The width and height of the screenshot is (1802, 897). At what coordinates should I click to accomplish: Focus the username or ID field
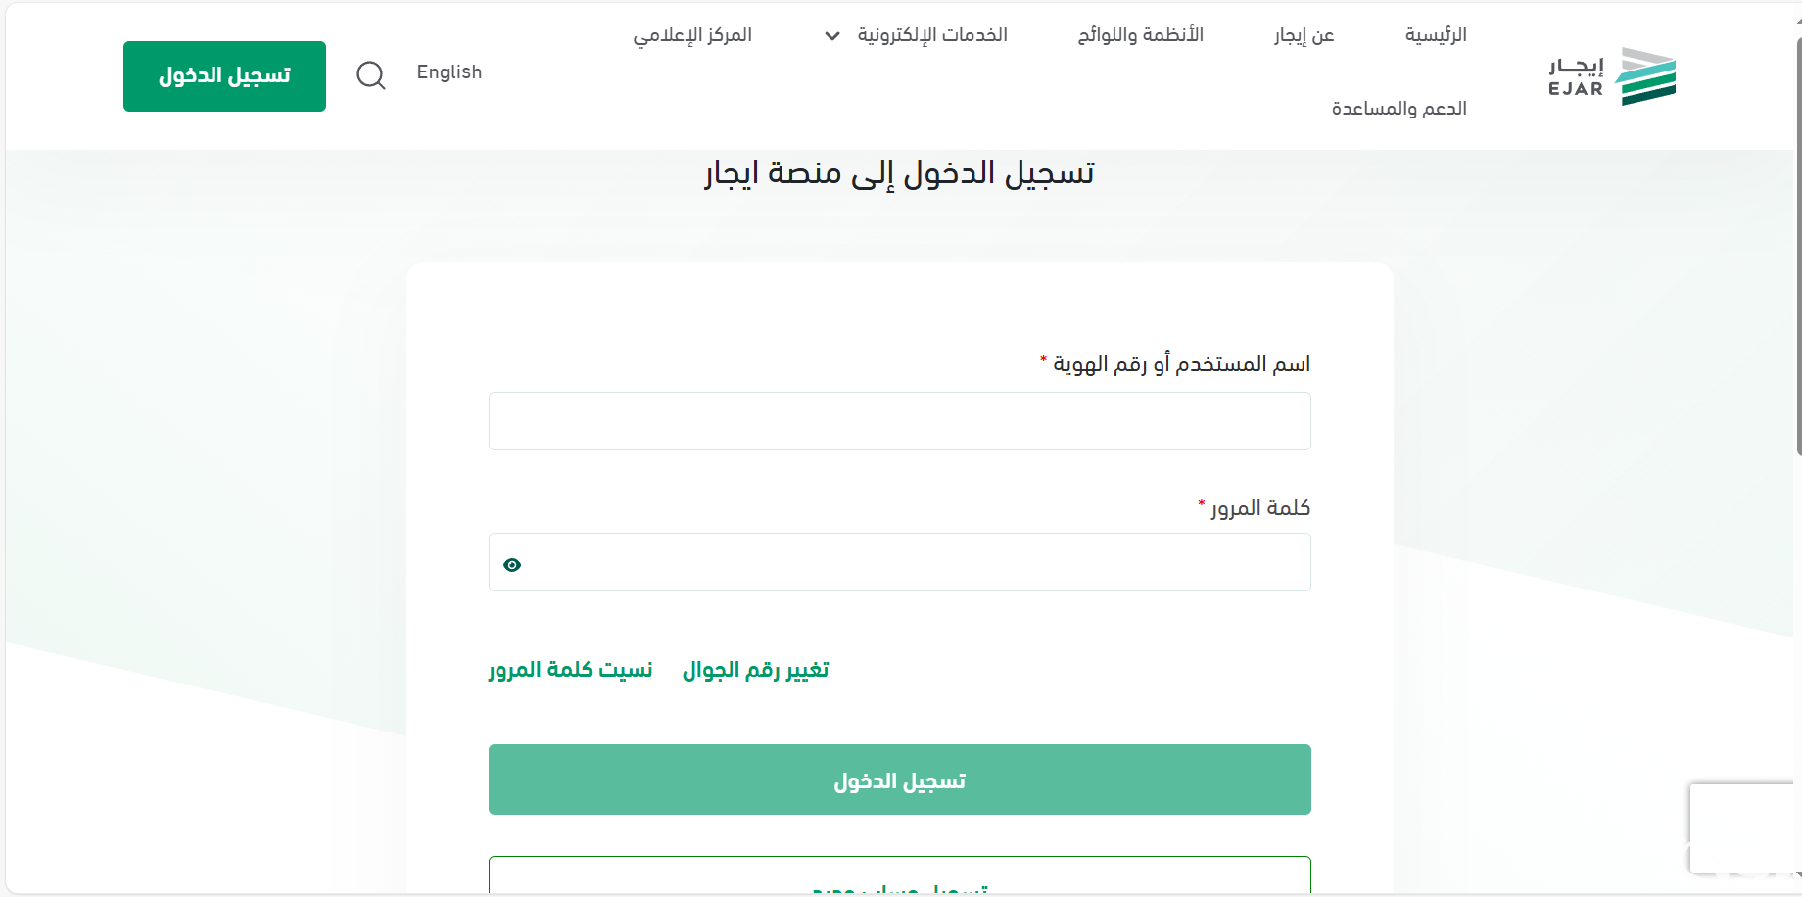(900, 421)
